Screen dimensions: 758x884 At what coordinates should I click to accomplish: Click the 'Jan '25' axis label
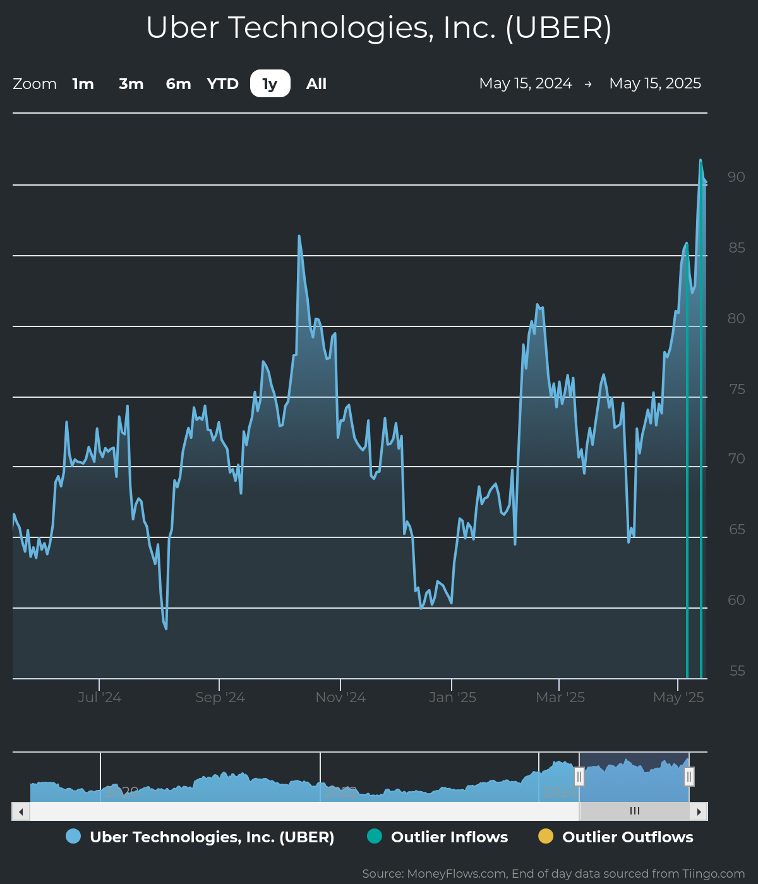pos(452,697)
